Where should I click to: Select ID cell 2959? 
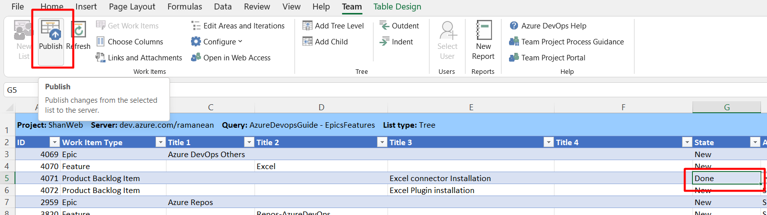click(38, 202)
